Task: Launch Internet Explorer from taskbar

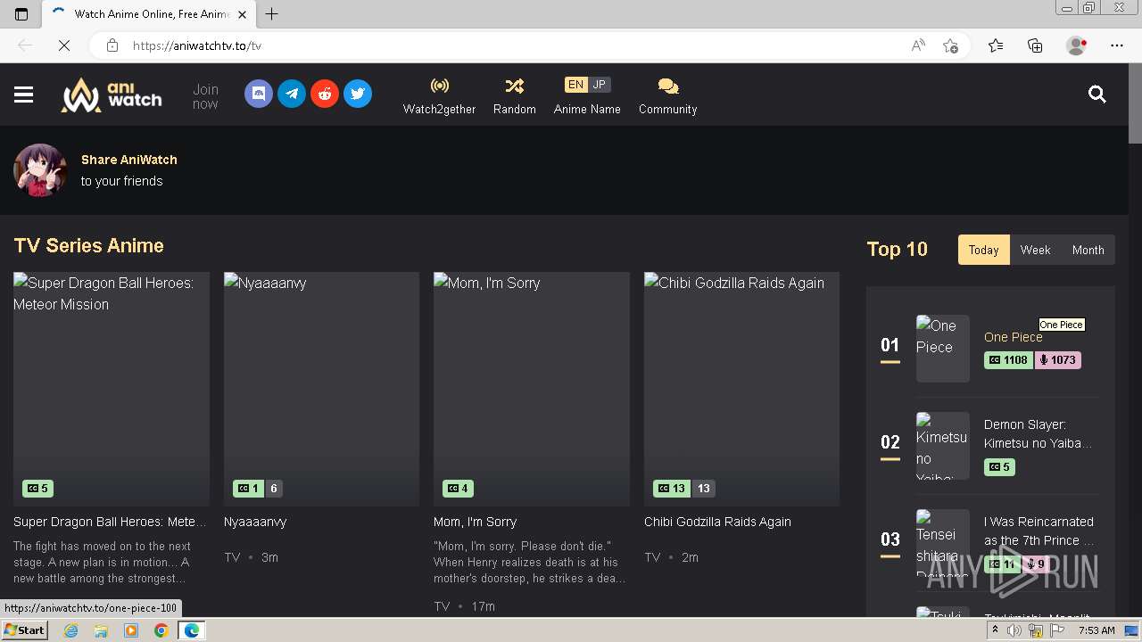Action: [x=70, y=630]
